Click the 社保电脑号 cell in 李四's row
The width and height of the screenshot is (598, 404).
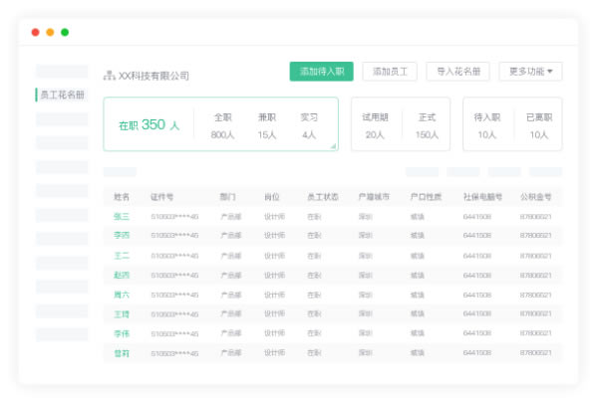pyautogui.click(x=476, y=235)
